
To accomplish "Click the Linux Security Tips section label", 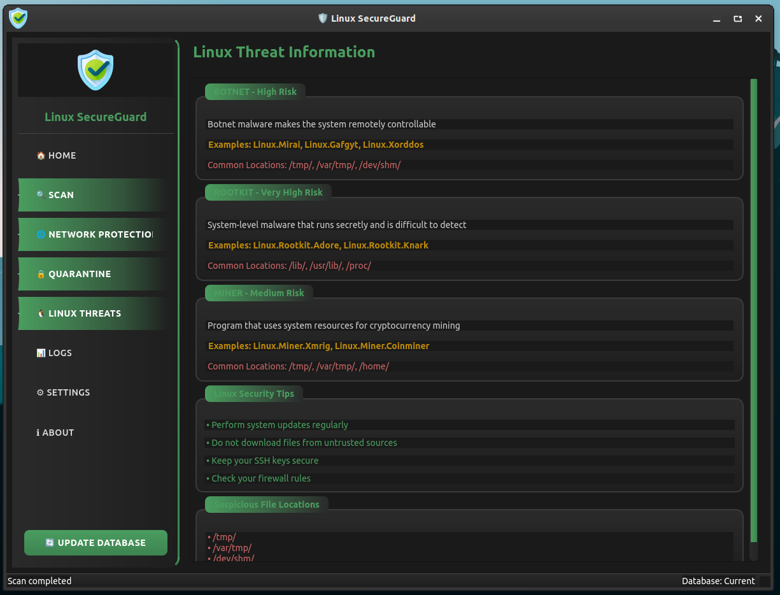I will tap(253, 394).
